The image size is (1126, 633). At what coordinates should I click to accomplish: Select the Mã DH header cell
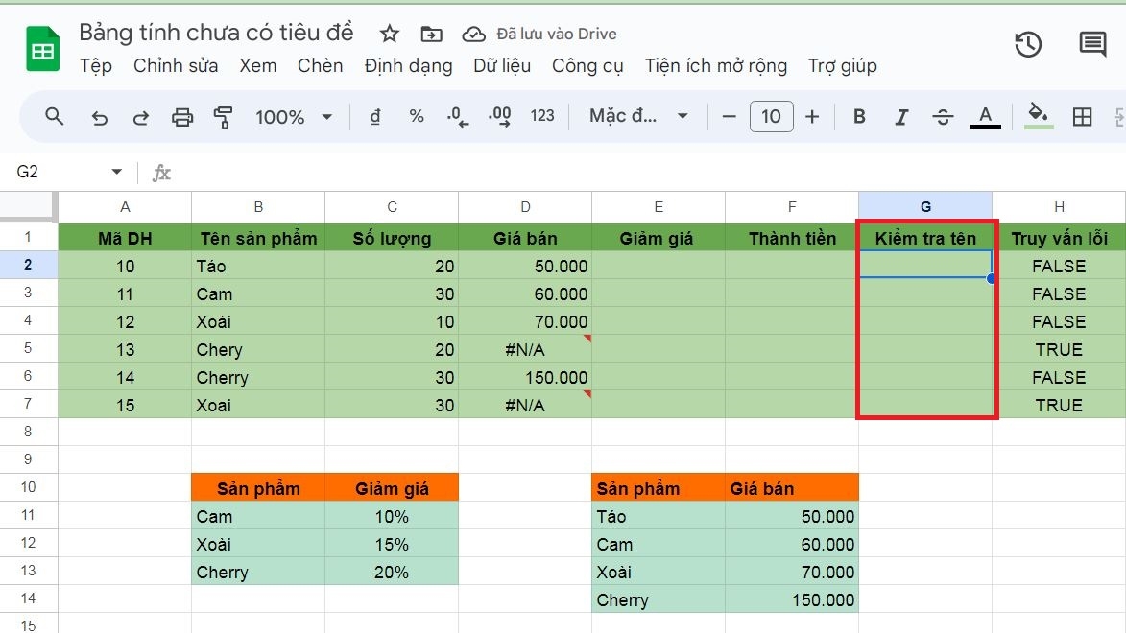(125, 238)
